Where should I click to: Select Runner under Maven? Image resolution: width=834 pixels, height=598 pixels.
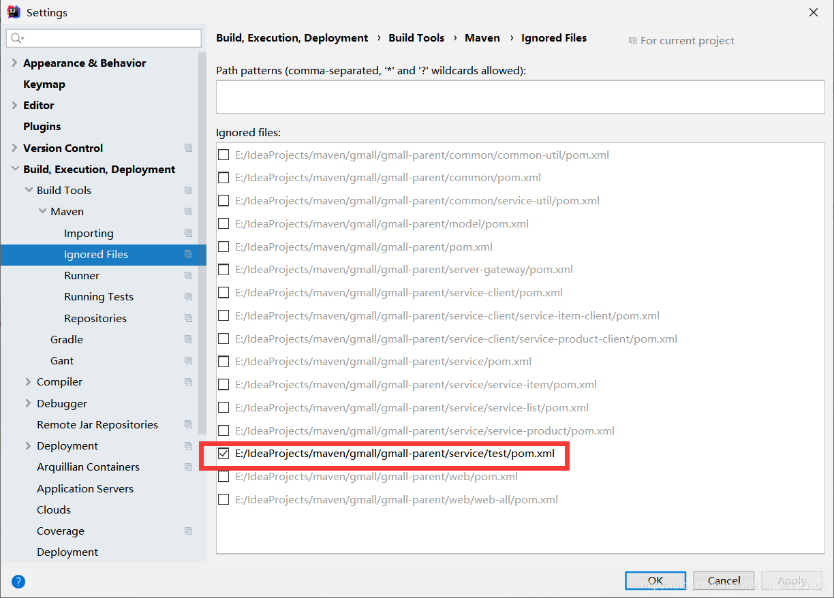(x=82, y=275)
